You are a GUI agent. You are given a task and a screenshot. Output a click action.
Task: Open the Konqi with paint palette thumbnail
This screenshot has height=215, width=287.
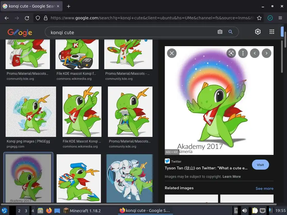[x=128, y=54]
